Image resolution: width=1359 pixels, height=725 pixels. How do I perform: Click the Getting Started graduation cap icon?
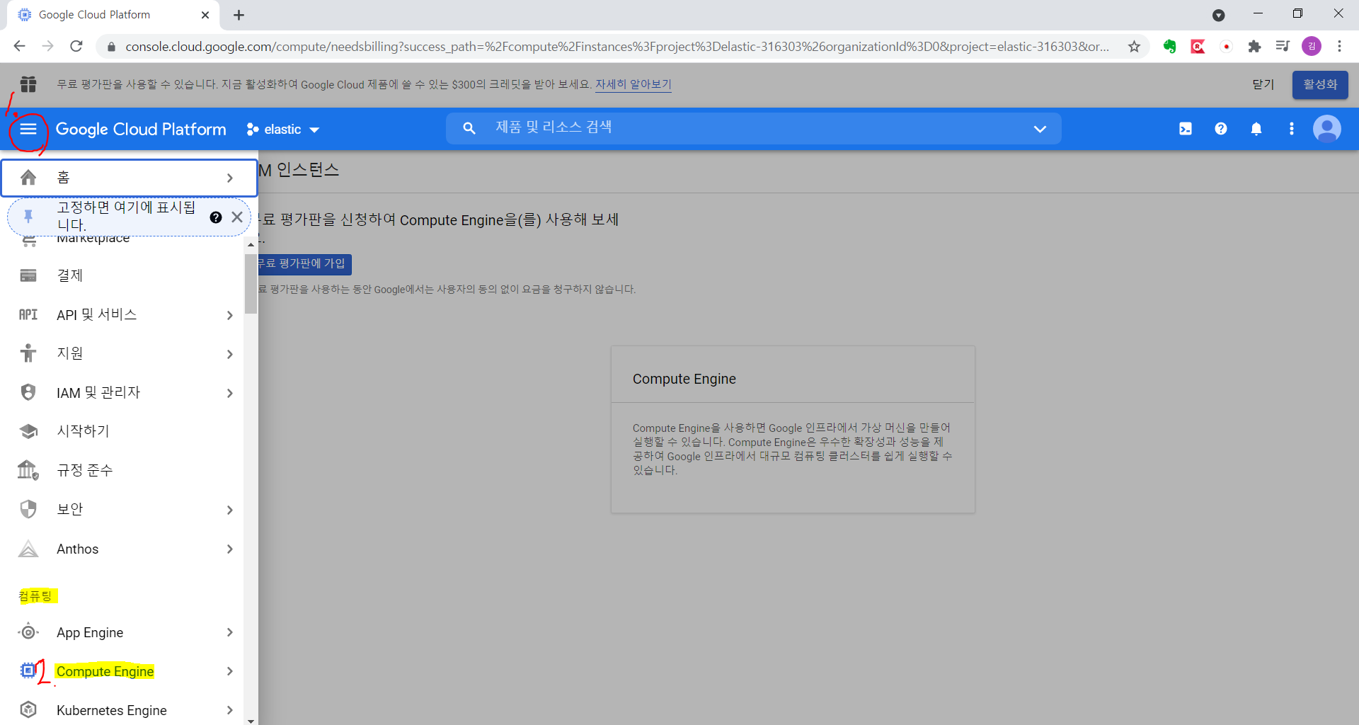[x=28, y=431]
